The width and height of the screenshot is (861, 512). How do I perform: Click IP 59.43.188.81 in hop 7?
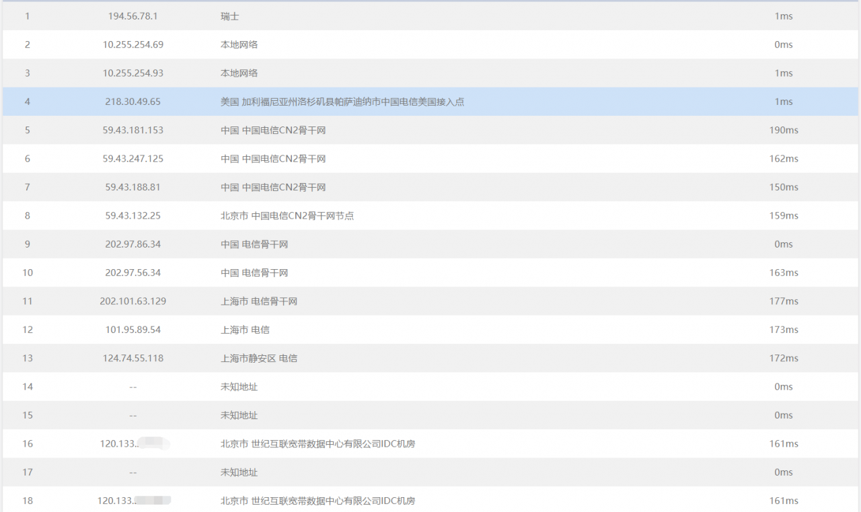[x=133, y=187]
